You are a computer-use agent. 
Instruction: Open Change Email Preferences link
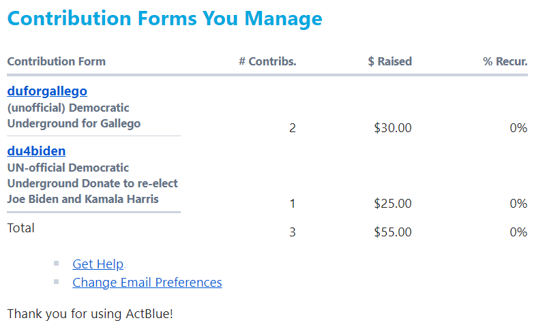click(147, 283)
